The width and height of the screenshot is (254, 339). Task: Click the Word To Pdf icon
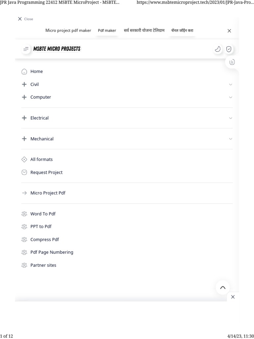(24, 214)
